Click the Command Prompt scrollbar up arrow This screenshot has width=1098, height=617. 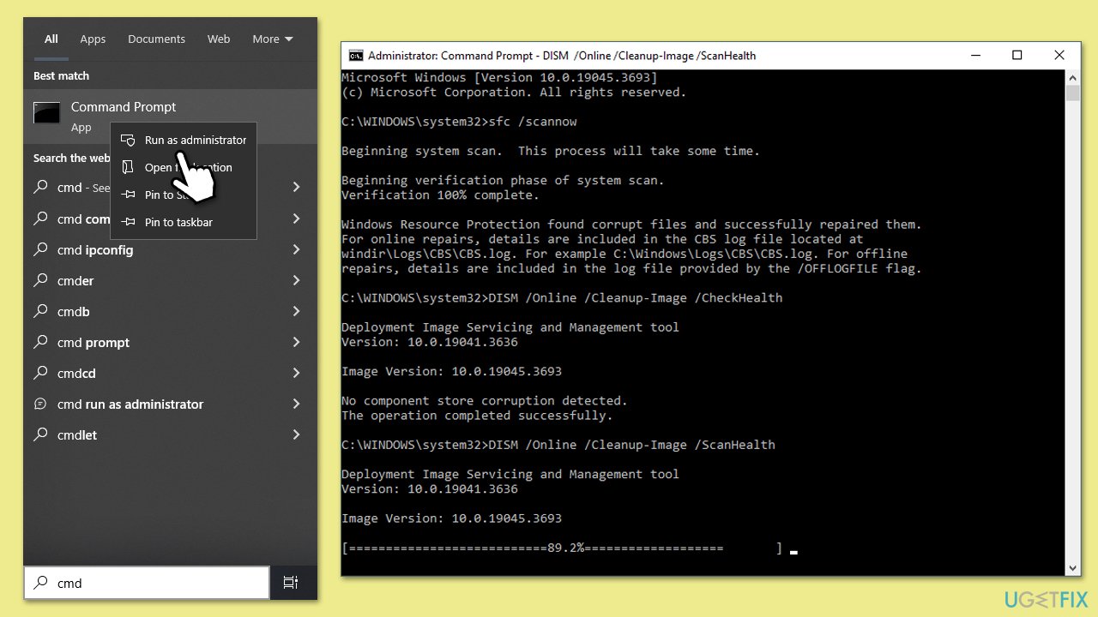tap(1073, 77)
